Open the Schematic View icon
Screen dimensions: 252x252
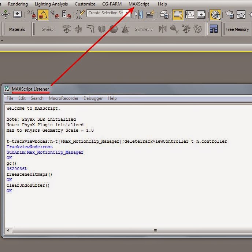pos(201,14)
